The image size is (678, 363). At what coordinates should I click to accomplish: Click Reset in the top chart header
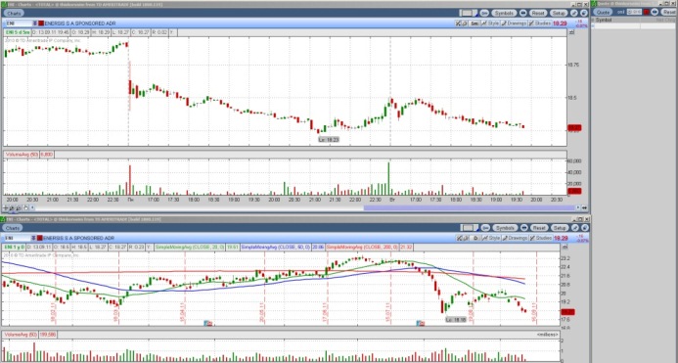pyautogui.click(x=538, y=13)
